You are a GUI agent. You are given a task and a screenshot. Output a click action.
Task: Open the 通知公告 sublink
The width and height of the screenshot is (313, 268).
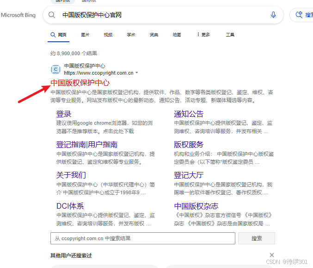[189, 114]
